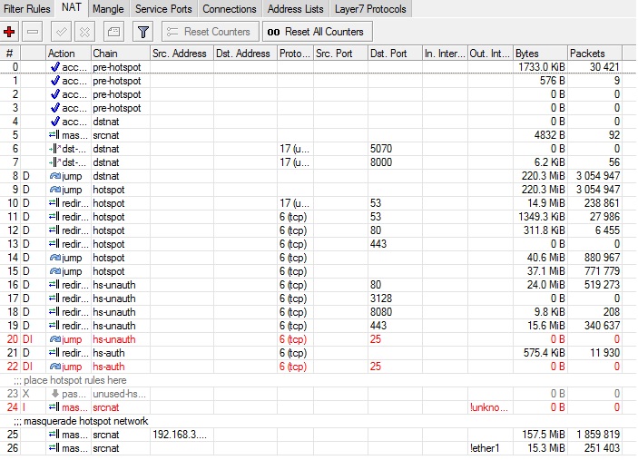Go to Service Ports tab
The image size is (638, 460).
pyautogui.click(x=163, y=8)
